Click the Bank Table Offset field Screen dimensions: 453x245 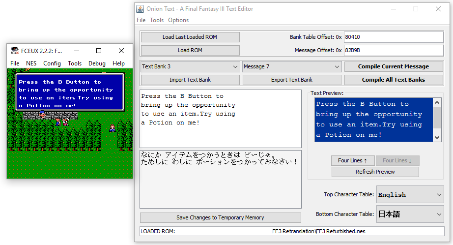pyautogui.click(x=394, y=37)
